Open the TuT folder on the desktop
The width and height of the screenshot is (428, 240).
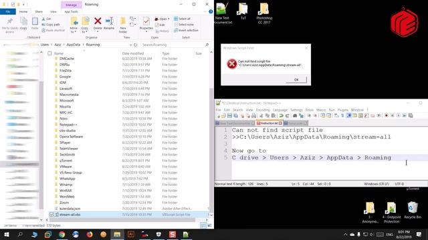pyautogui.click(x=243, y=11)
